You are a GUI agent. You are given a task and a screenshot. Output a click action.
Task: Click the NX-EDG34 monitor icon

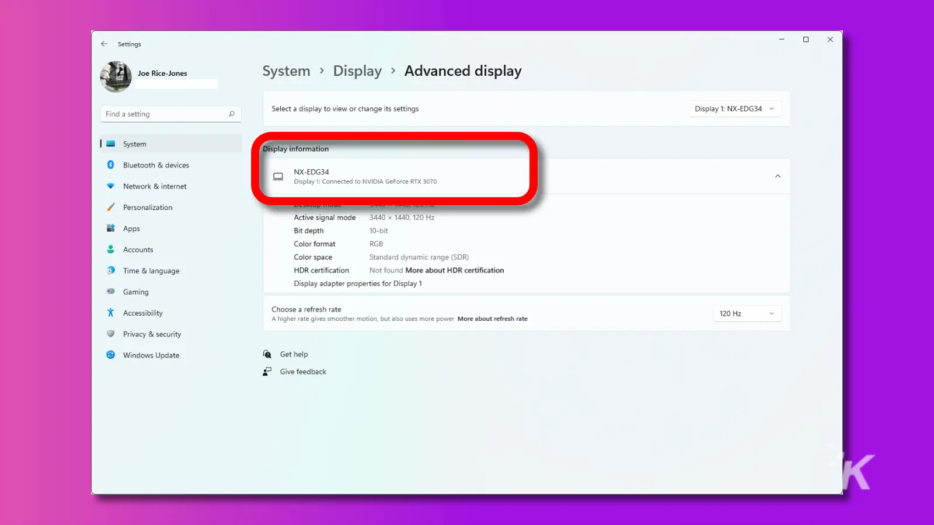click(278, 176)
